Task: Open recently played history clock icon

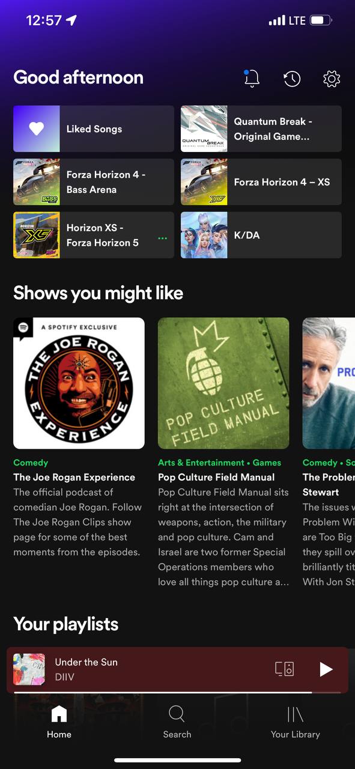Action: point(292,79)
